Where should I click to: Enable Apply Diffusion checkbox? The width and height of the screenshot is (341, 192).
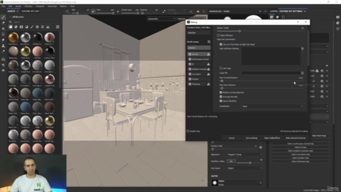[x=218, y=35]
